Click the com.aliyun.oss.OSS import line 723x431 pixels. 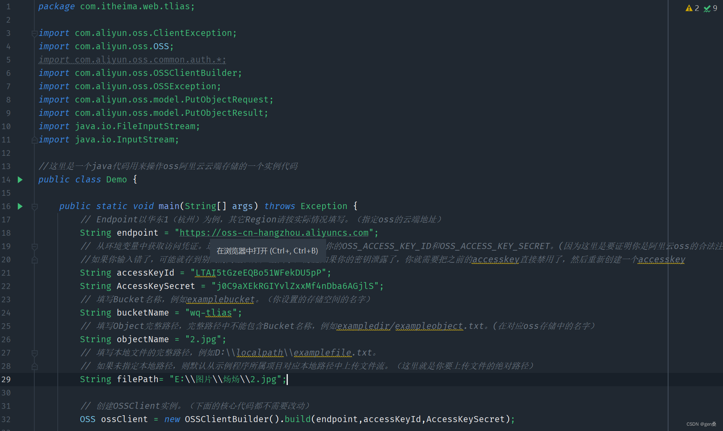(x=106, y=46)
